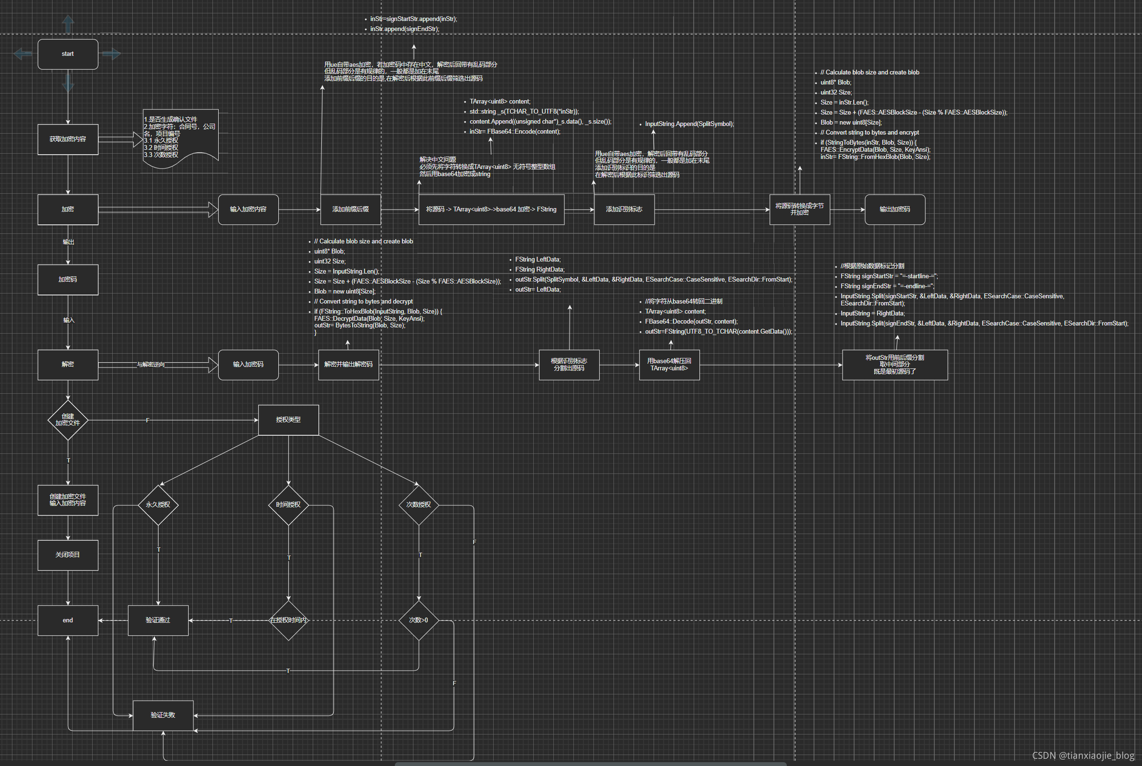
Task: Select the 授权类型 box
Action: pos(288,420)
